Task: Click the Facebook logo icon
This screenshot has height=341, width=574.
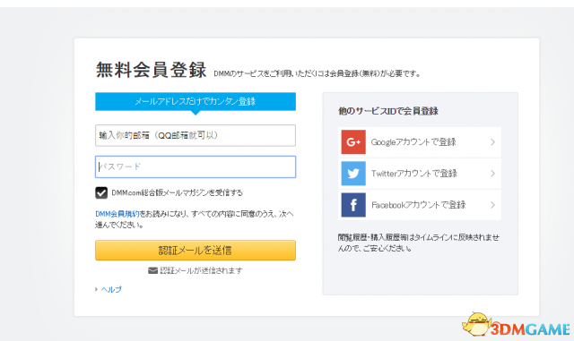Action: tap(353, 205)
